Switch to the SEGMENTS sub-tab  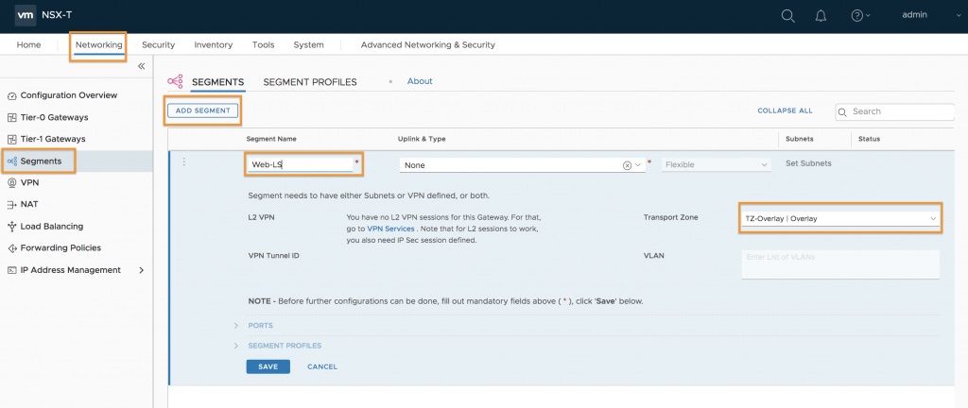click(x=218, y=82)
